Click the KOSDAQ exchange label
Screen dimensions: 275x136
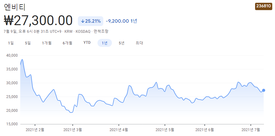[83, 32]
